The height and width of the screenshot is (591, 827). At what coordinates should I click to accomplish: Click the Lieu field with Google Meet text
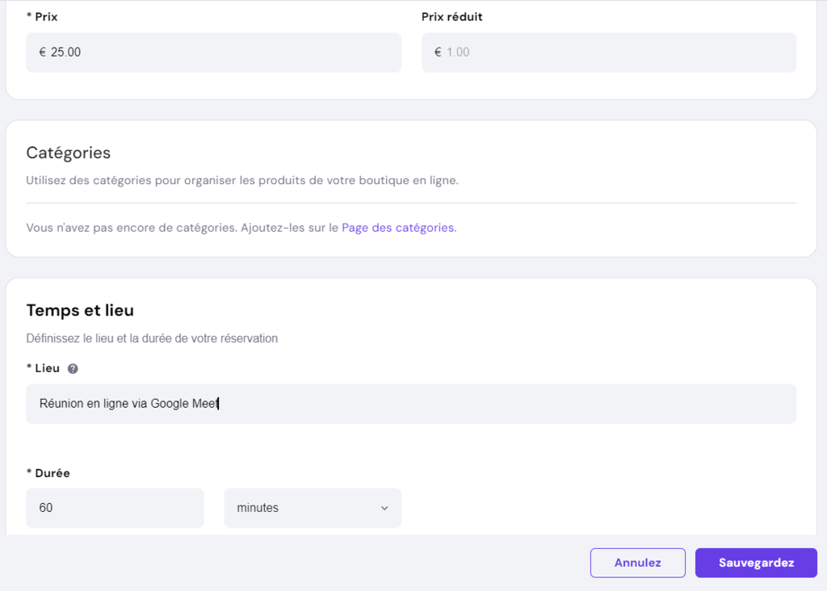(410, 404)
